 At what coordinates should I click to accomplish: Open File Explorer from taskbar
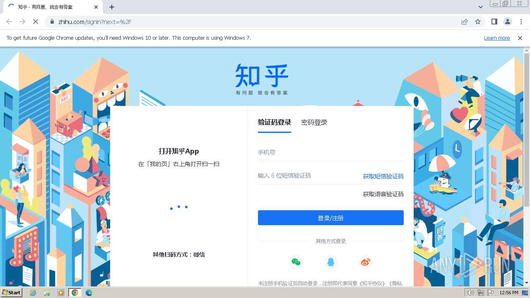(47, 293)
